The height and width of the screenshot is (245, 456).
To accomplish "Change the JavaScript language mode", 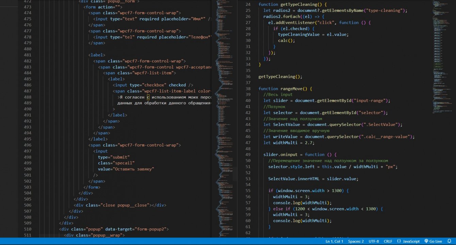I will click(408, 241).
